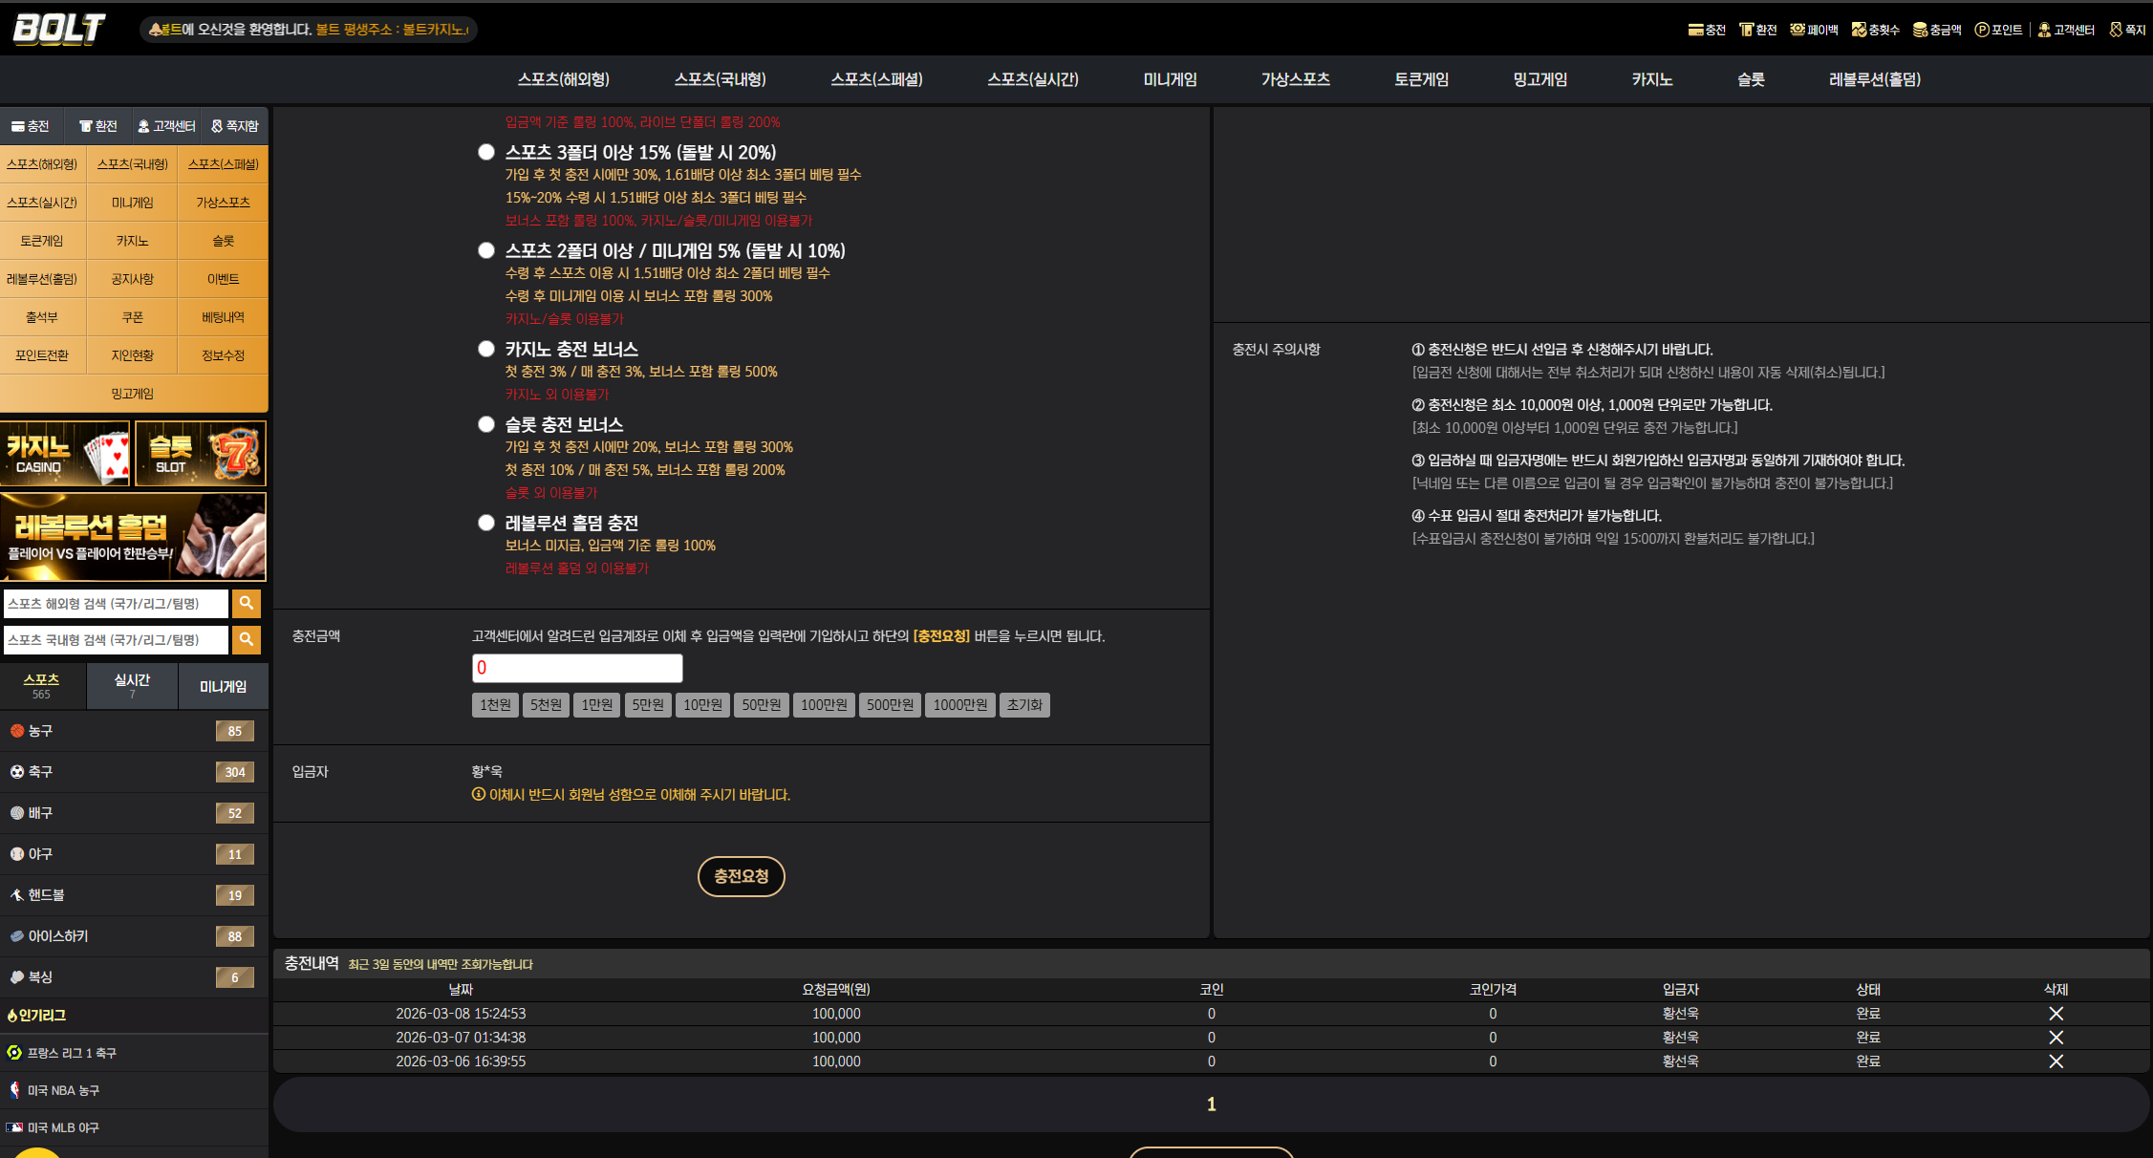The image size is (2153, 1158).
Task: Open 충전 from the top-right header
Action: pyautogui.click(x=1707, y=30)
